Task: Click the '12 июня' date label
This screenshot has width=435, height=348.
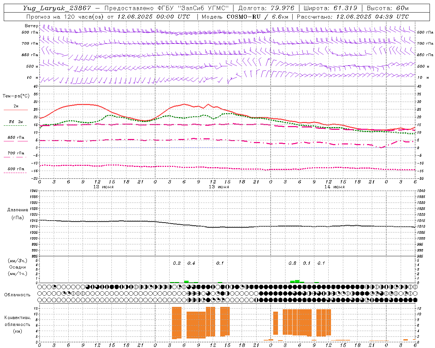Action: point(103,187)
